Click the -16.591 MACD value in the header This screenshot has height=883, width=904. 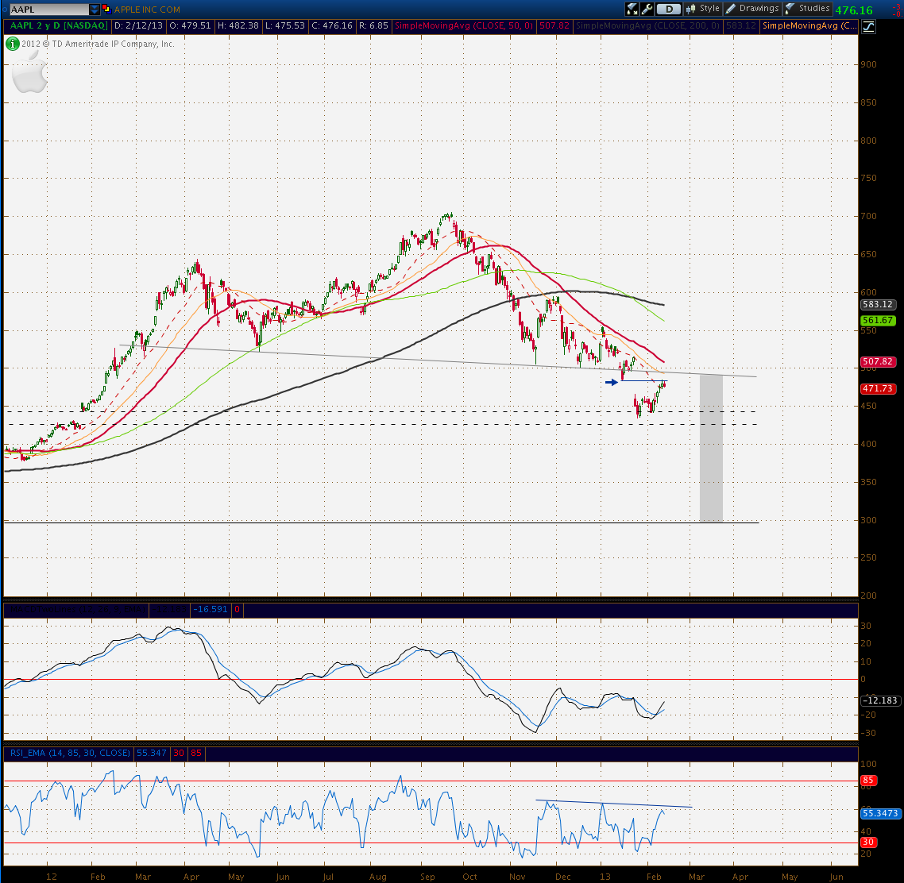point(211,609)
